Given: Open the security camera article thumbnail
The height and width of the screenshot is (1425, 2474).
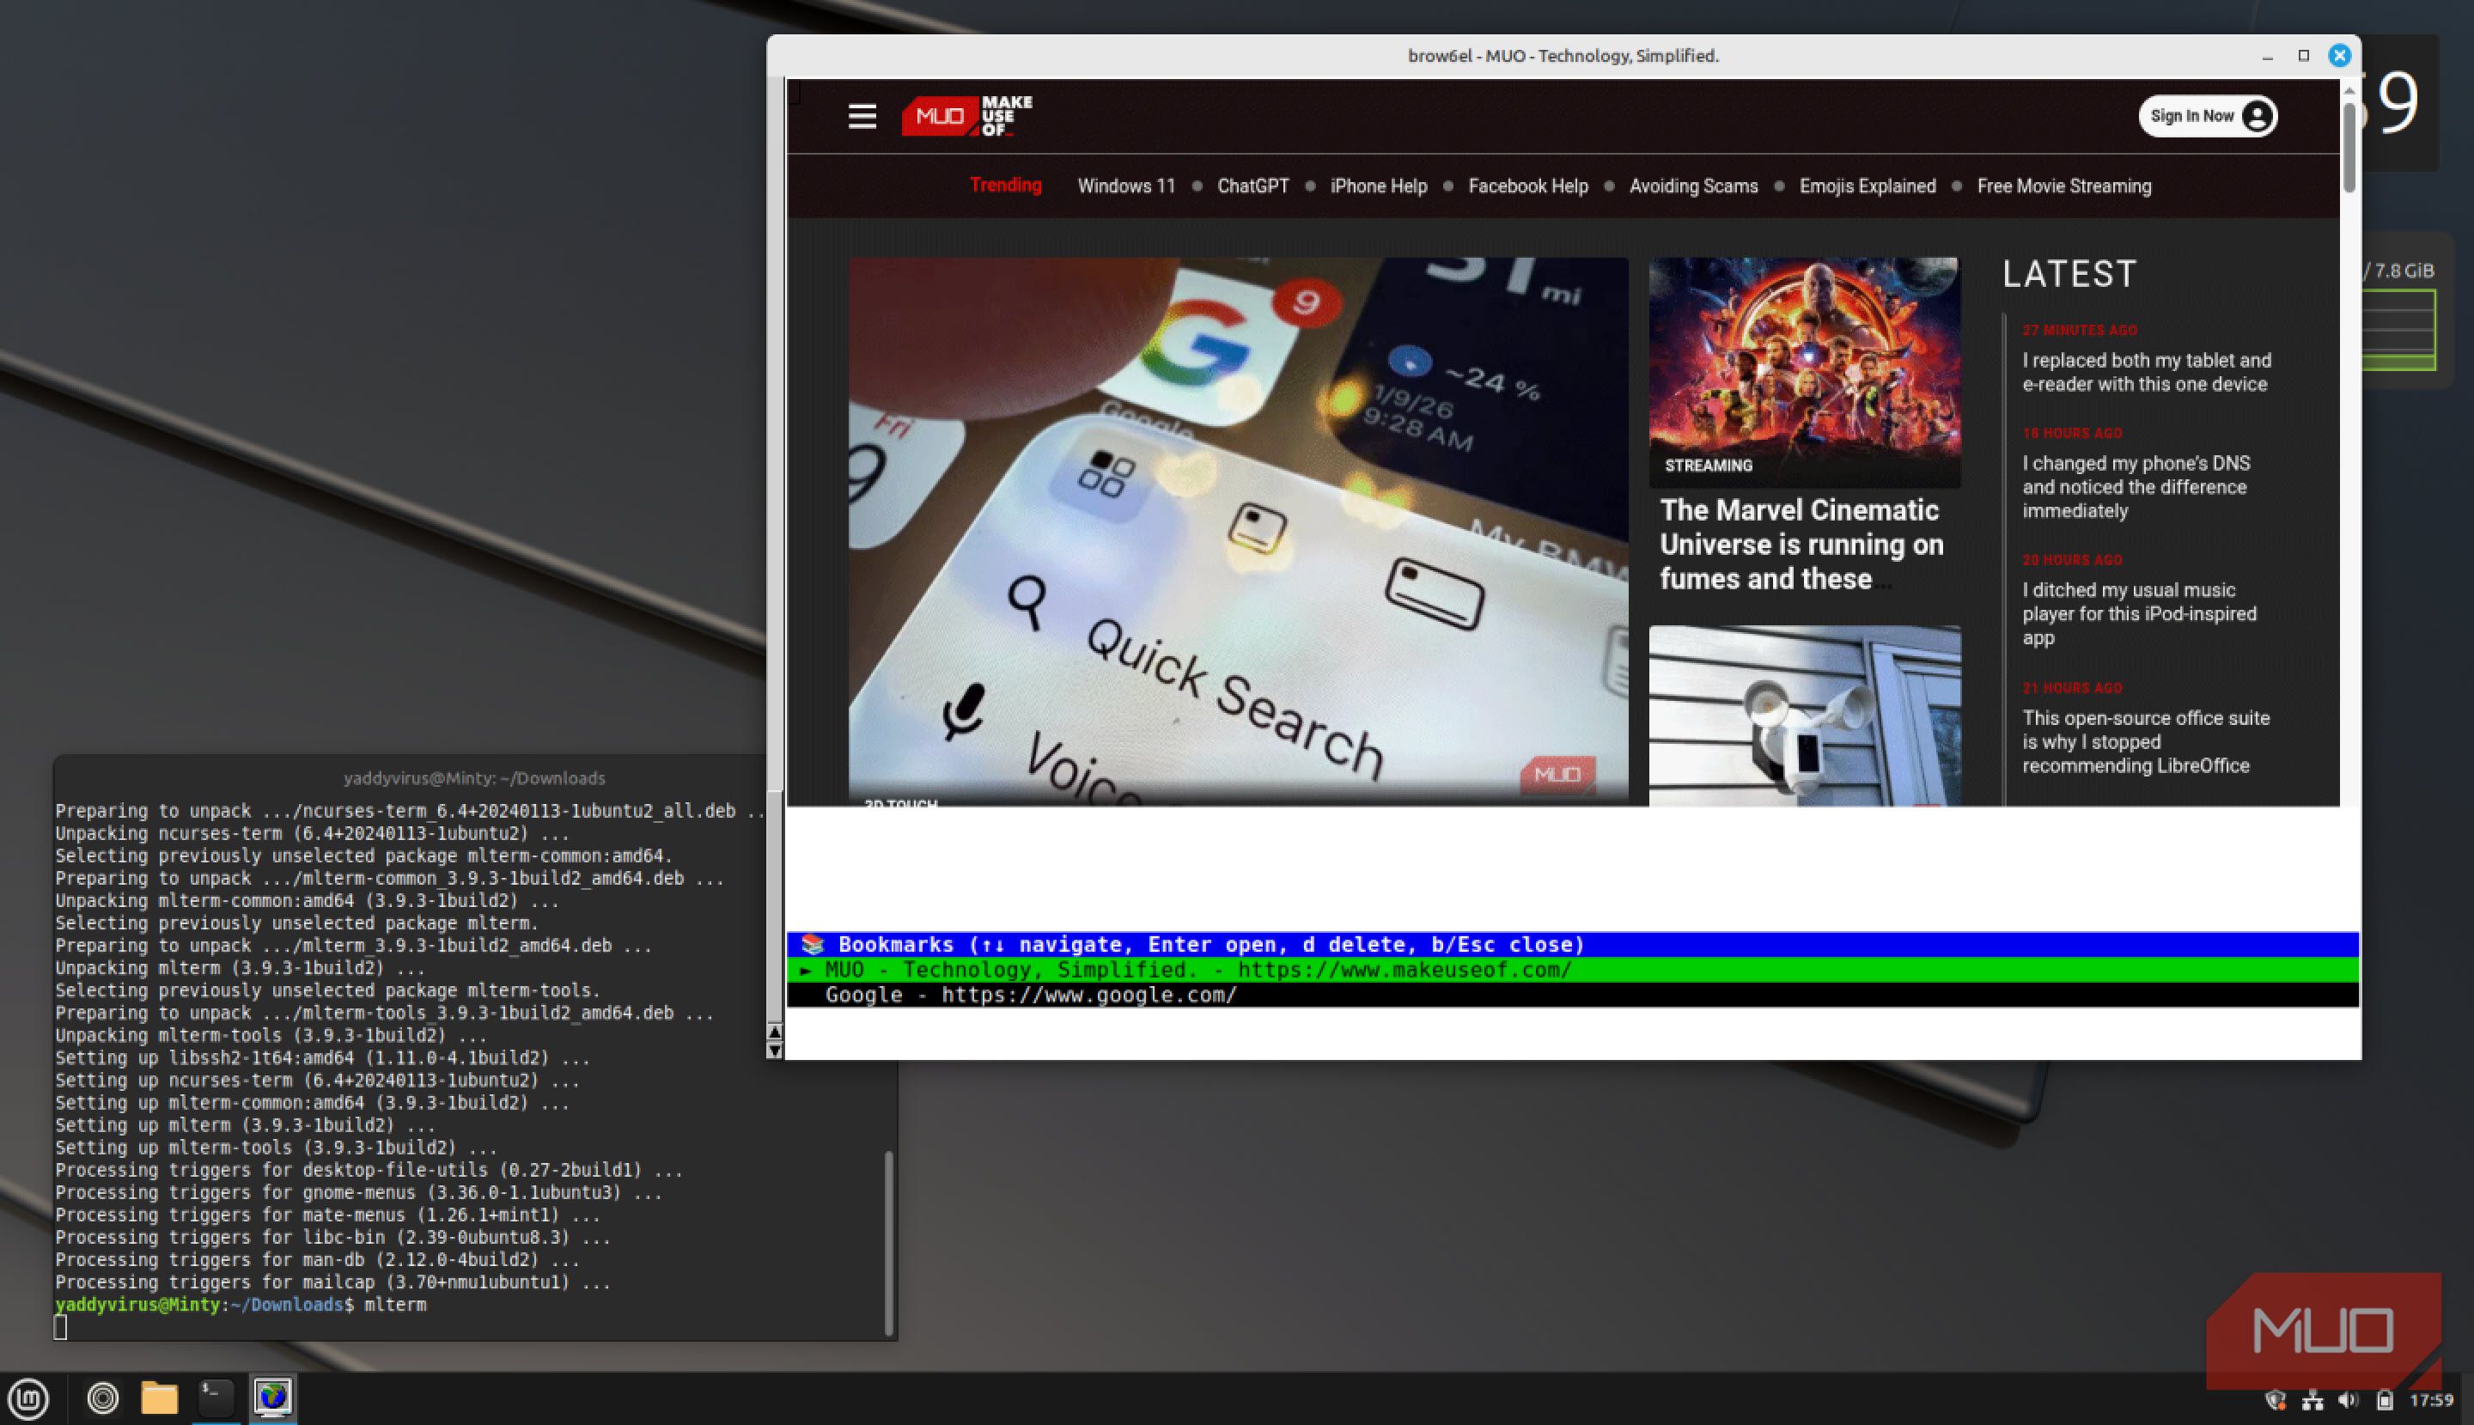Looking at the screenshot, I should (1805, 716).
